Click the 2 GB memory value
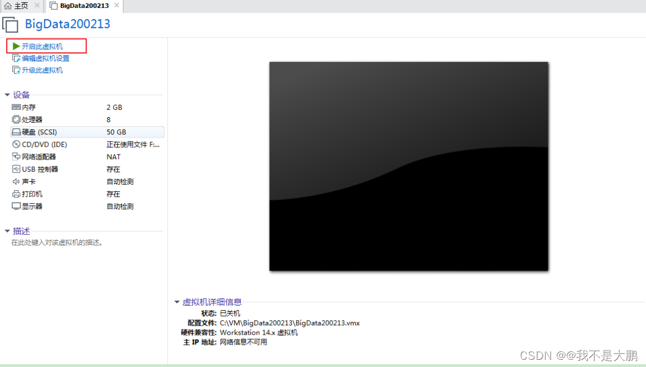Image resolution: width=646 pixels, height=367 pixels. 114,108
